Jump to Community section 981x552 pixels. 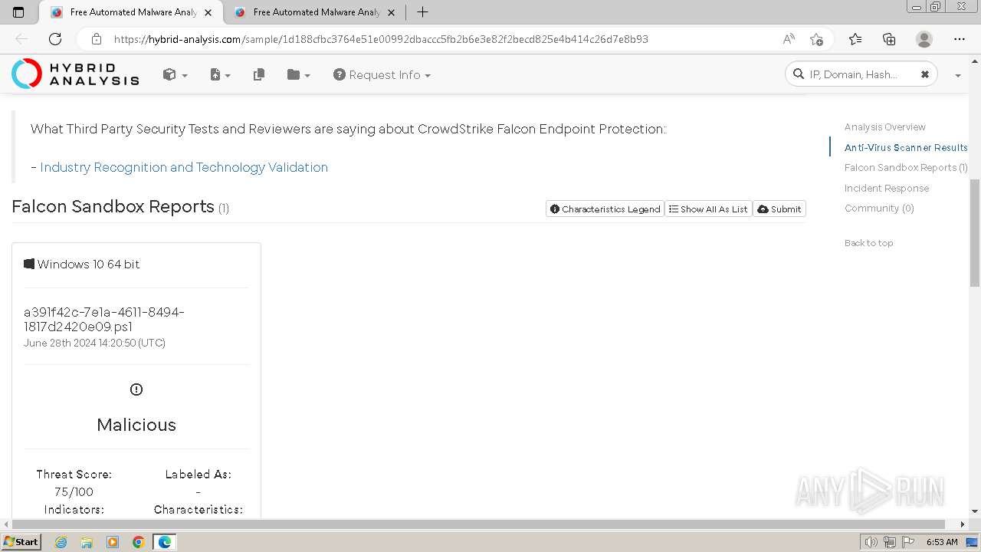click(879, 208)
